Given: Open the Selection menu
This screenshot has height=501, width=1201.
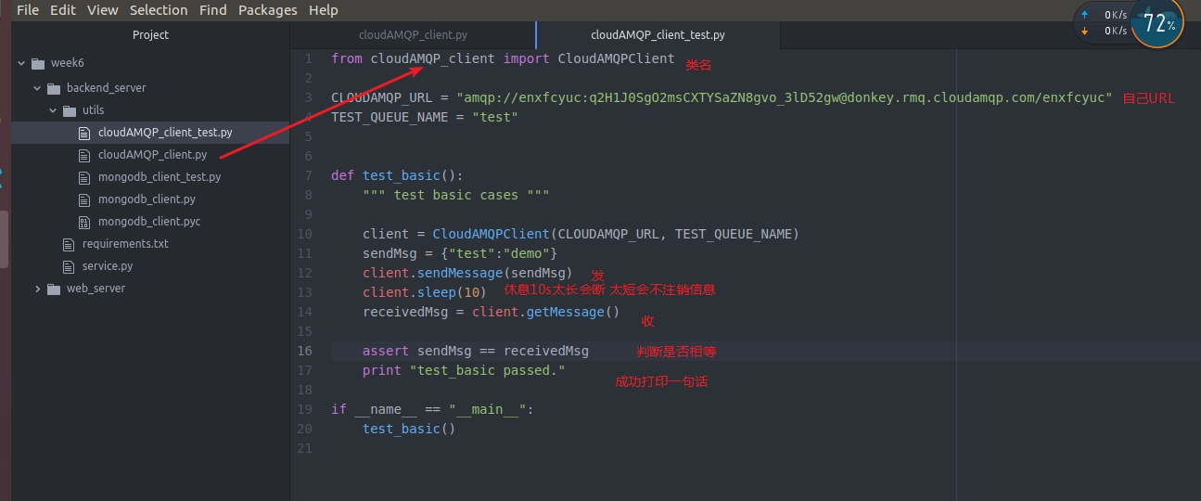Looking at the screenshot, I should [159, 10].
